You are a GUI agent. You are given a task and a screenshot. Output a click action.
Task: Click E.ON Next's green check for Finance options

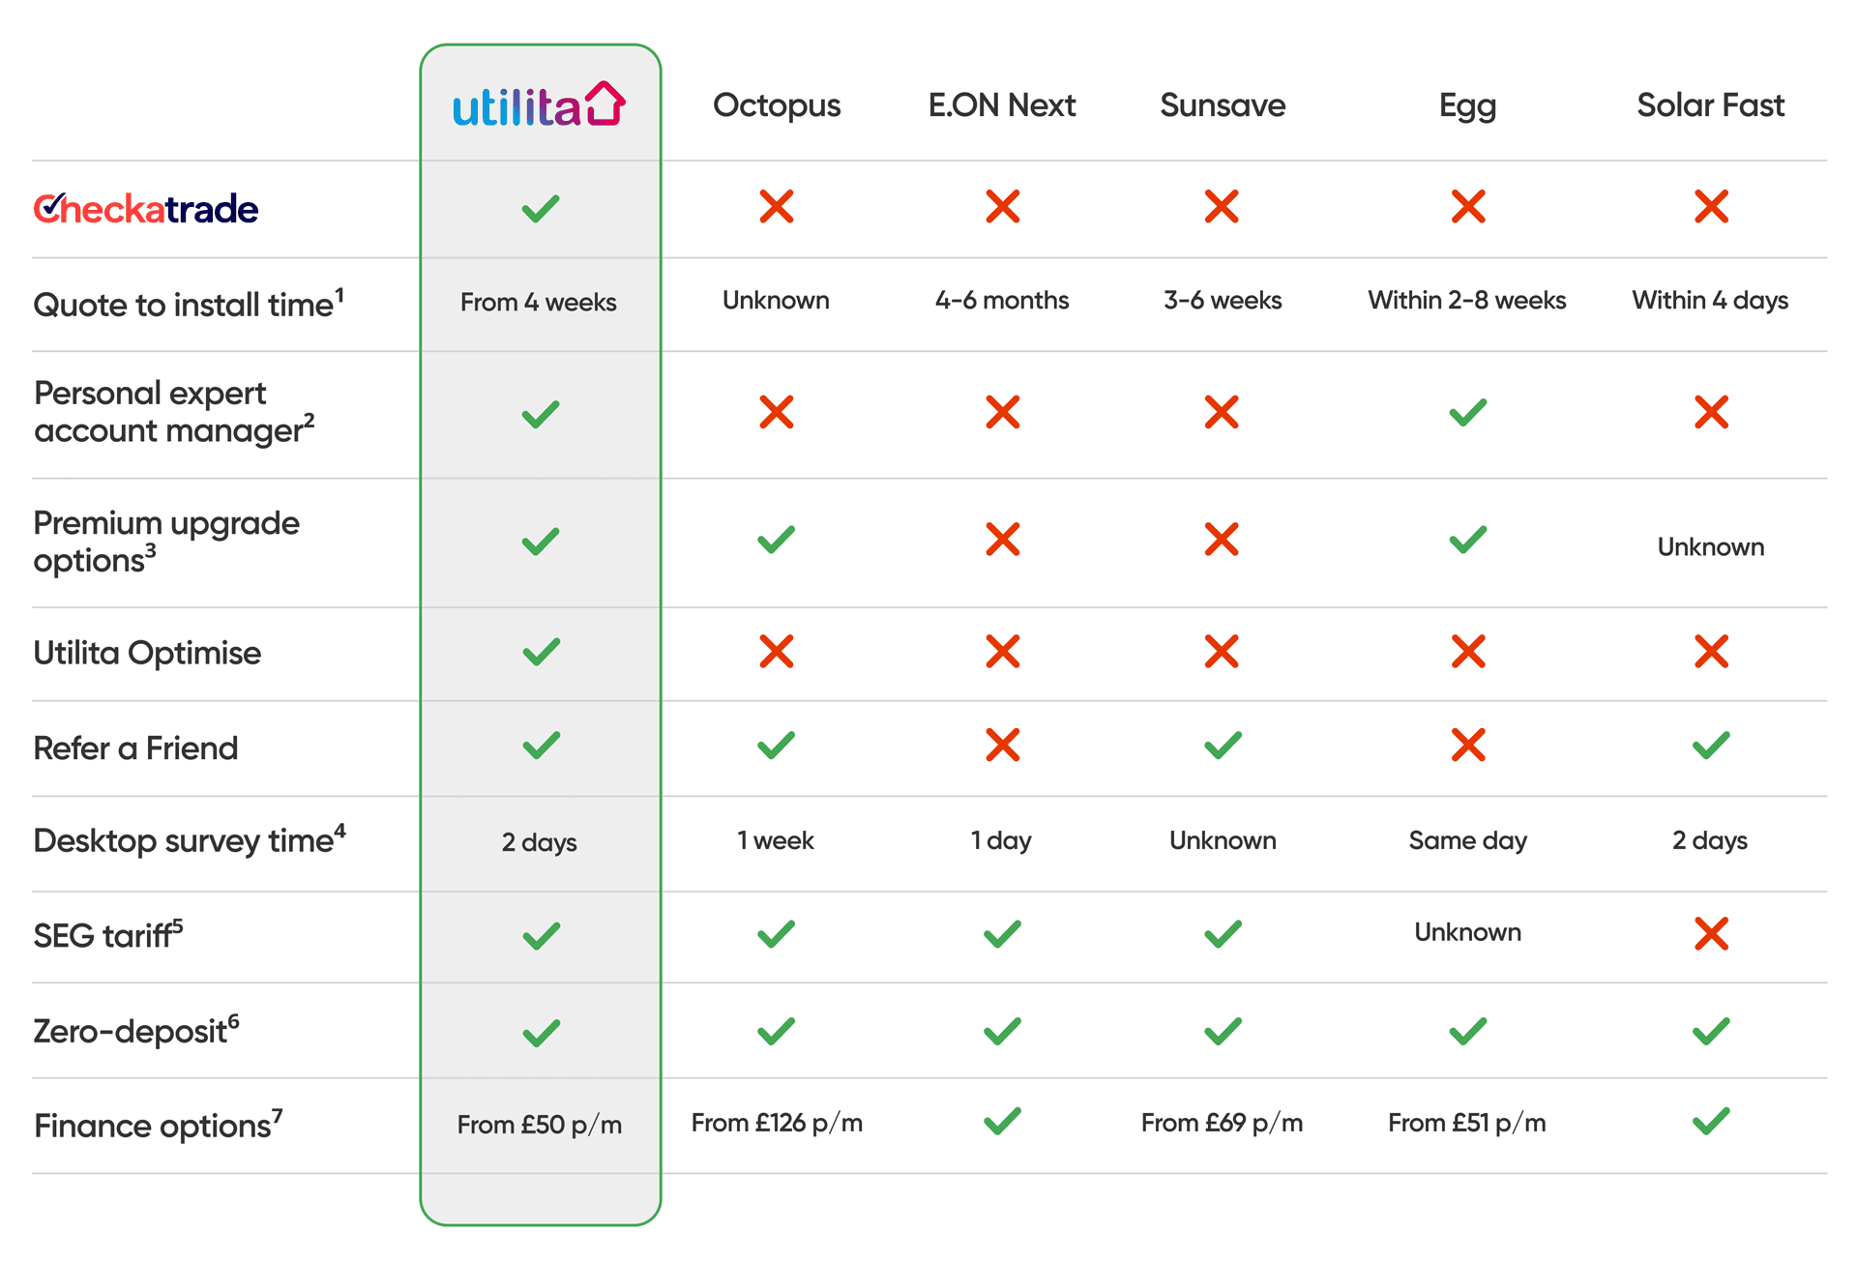1002,1122
